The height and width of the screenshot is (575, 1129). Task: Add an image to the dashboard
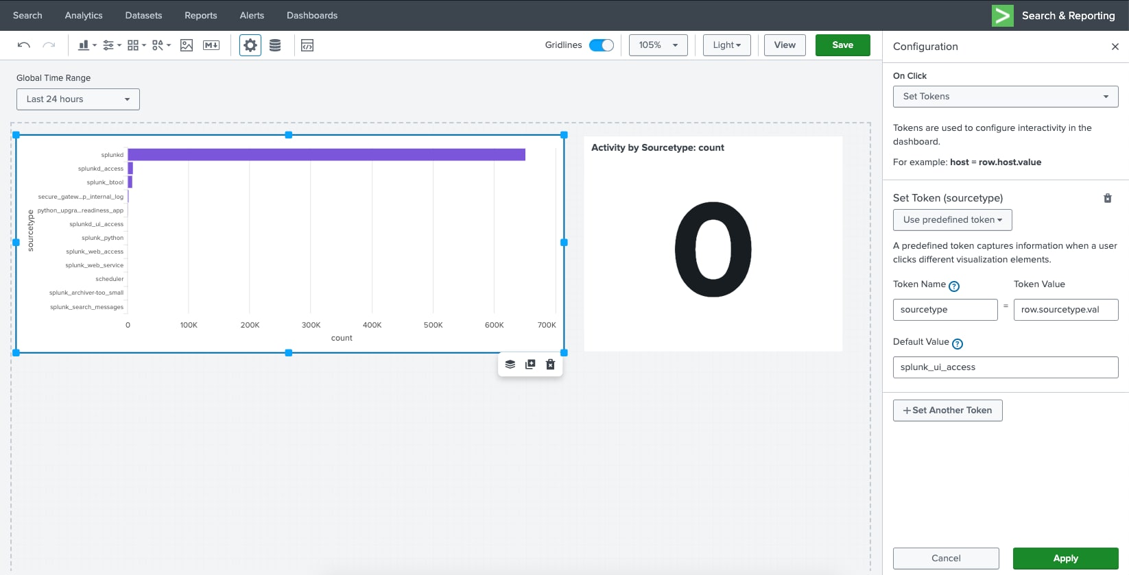(187, 45)
